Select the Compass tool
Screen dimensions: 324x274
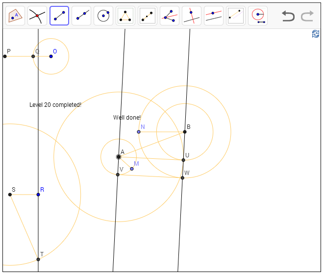coord(258,16)
